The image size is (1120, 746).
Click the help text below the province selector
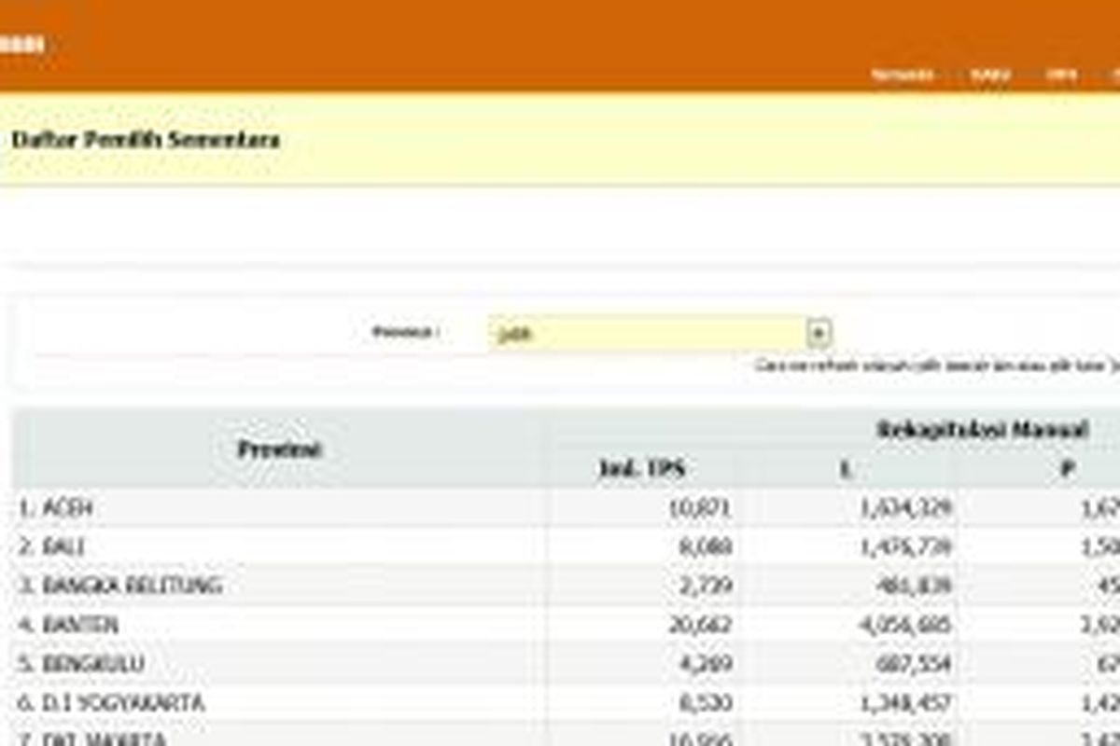(x=933, y=364)
